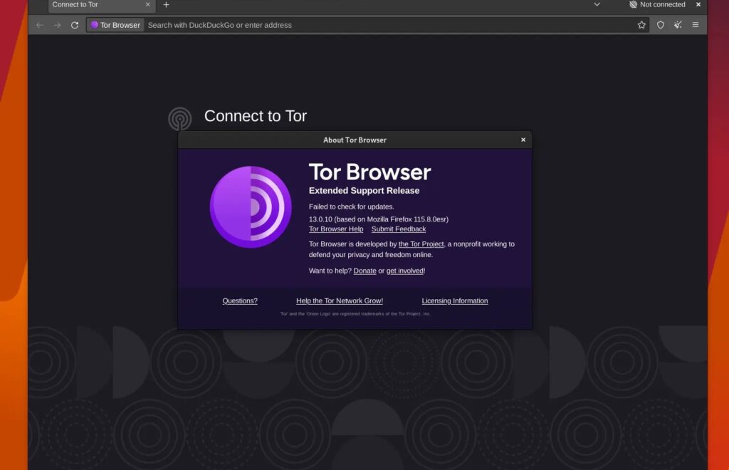Open the Questions? link

click(240, 301)
